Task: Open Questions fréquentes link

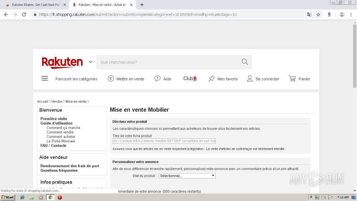Action: click(x=59, y=170)
